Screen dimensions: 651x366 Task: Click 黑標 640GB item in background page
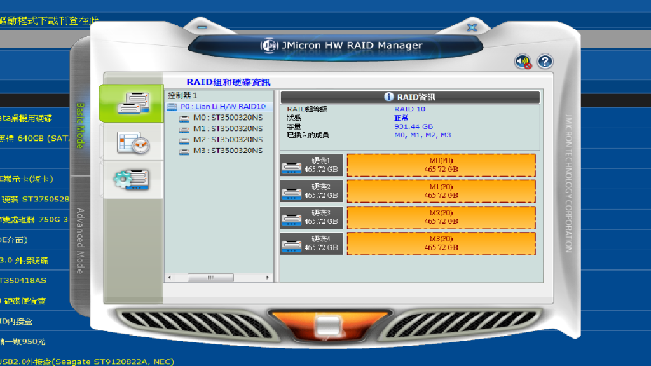pyautogui.click(x=34, y=139)
